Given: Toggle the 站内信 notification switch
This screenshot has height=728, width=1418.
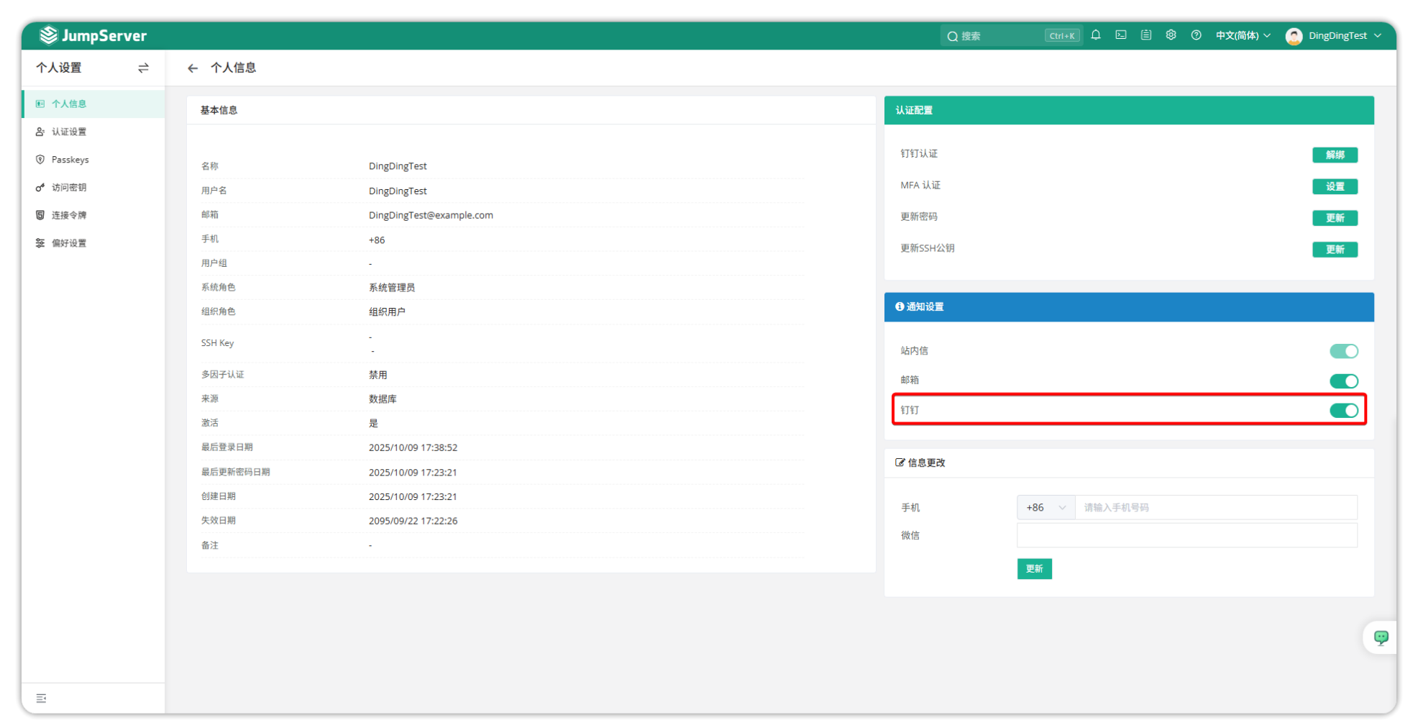Looking at the screenshot, I should 1342,351.
